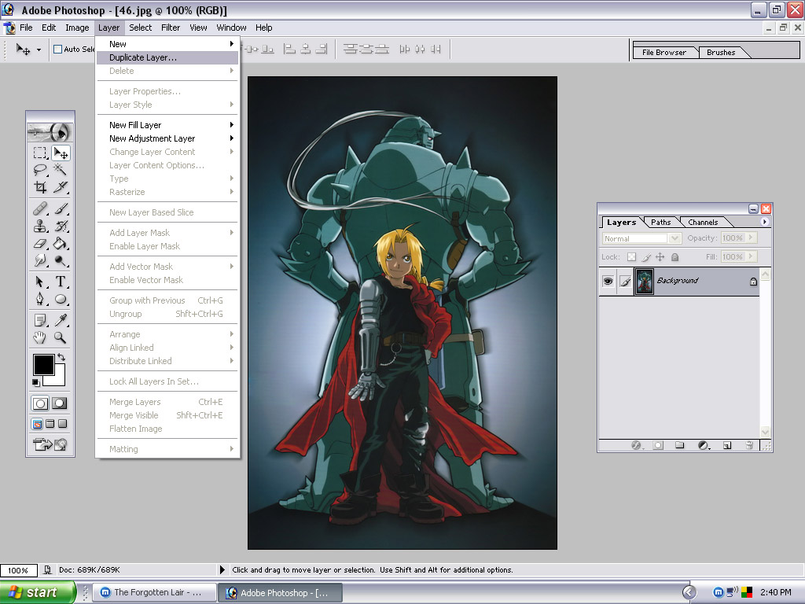Click the new fill or adjustment layer icon
805x604 pixels.
704,445
